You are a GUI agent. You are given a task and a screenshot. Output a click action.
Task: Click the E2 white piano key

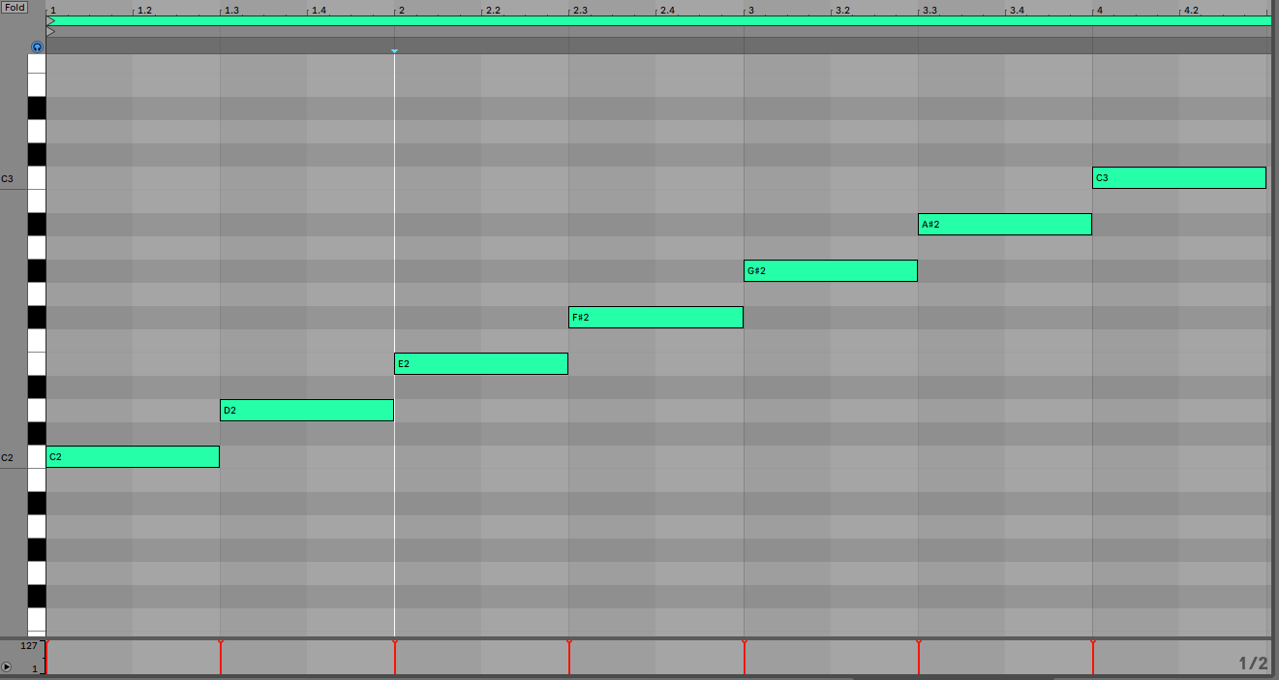click(37, 363)
